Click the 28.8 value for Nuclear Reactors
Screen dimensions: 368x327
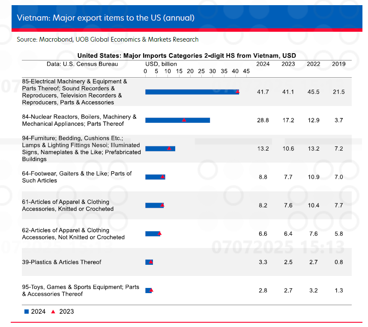pyautogui.click(x=263, y=120)
